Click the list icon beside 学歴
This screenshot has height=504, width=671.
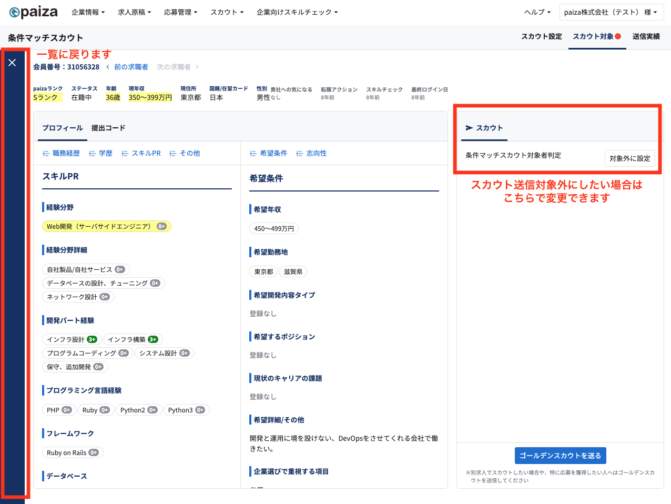pyautogui.click(x=92, y=154)
